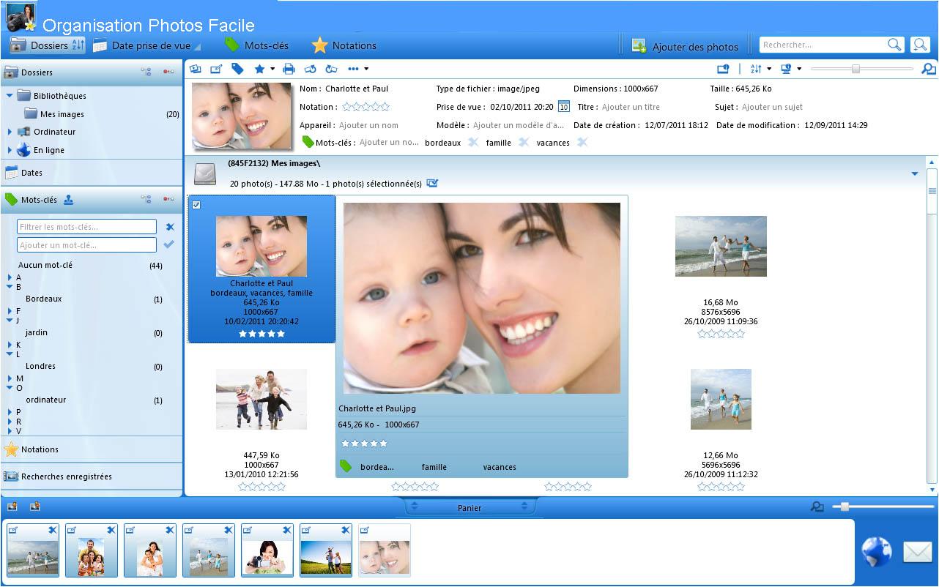This screenshot has width=939, height=587.
Task: Select the 12,66 Mo beach family thumbnail
Action: pos(721,399)
